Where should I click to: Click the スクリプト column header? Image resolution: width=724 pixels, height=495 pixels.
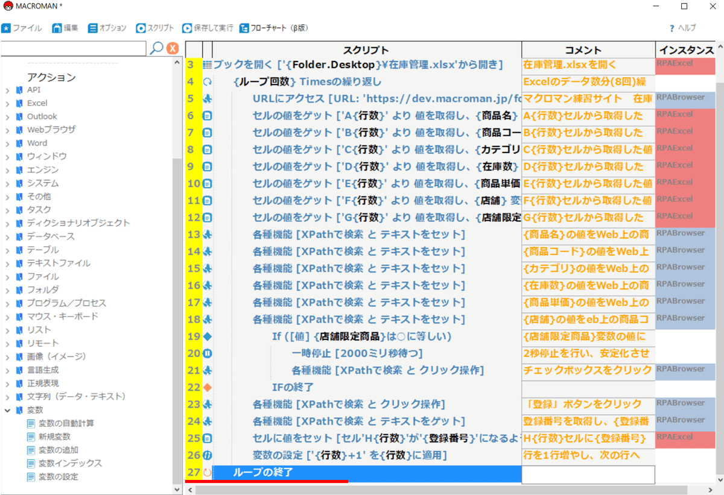point(367,50)
